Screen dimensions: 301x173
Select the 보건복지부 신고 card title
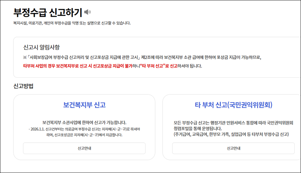pos(84,105)
